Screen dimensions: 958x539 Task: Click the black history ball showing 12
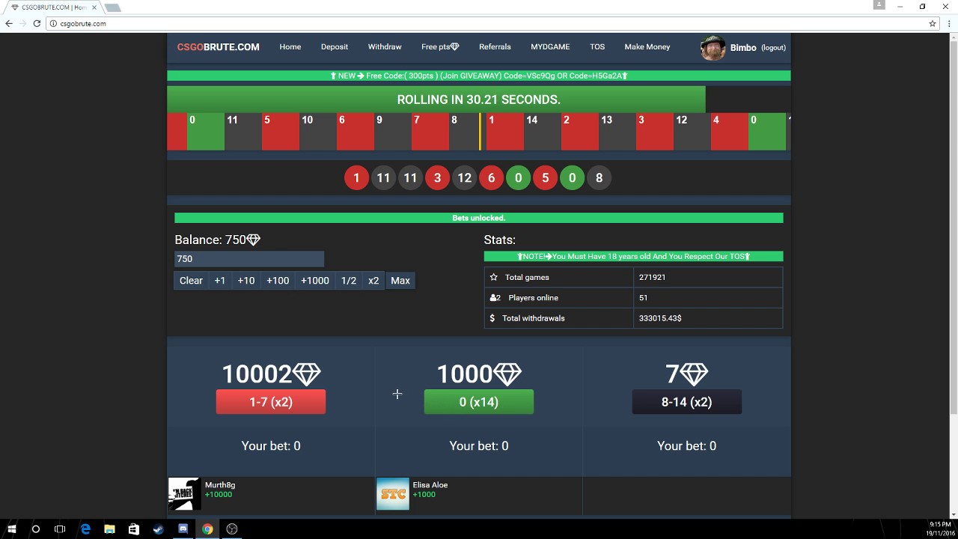click(464, 177)
